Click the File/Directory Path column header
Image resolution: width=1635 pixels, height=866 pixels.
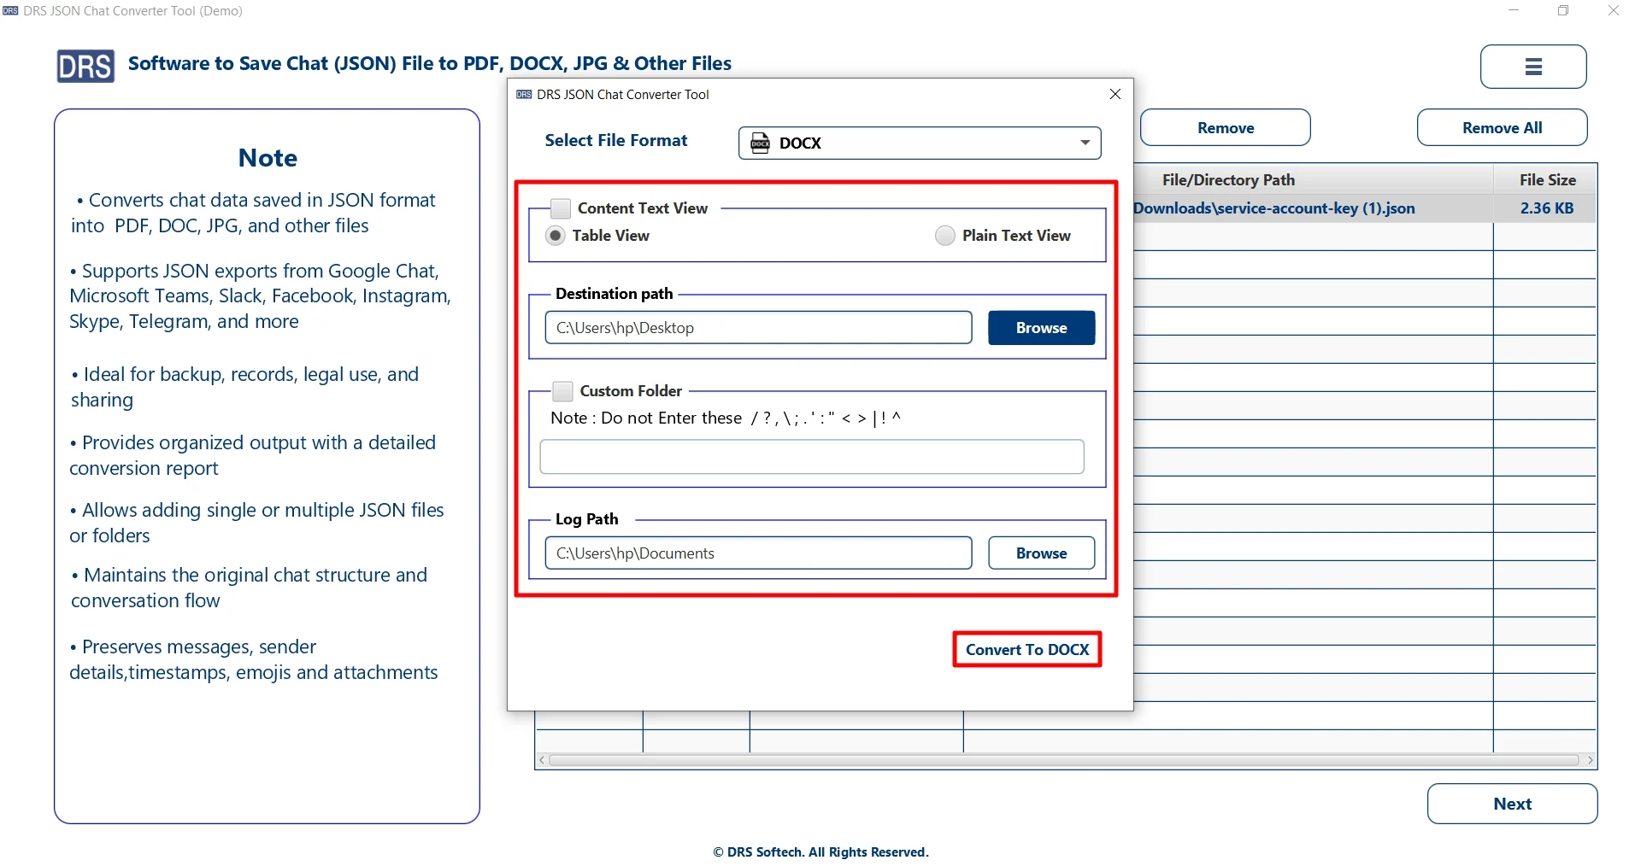[1228, 180]
